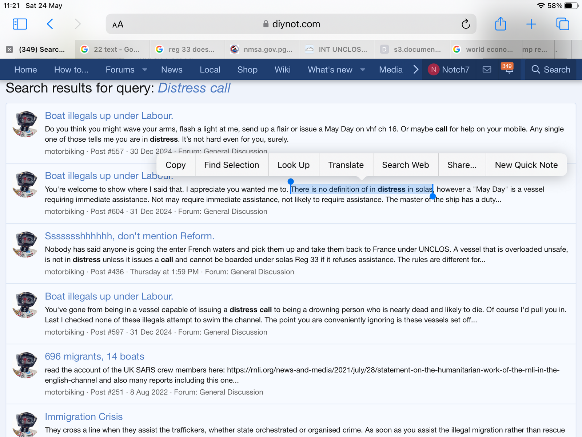This screenshot has width=582, height=437.
Task: Open the AA reader view menu
Action: (118, 24)
